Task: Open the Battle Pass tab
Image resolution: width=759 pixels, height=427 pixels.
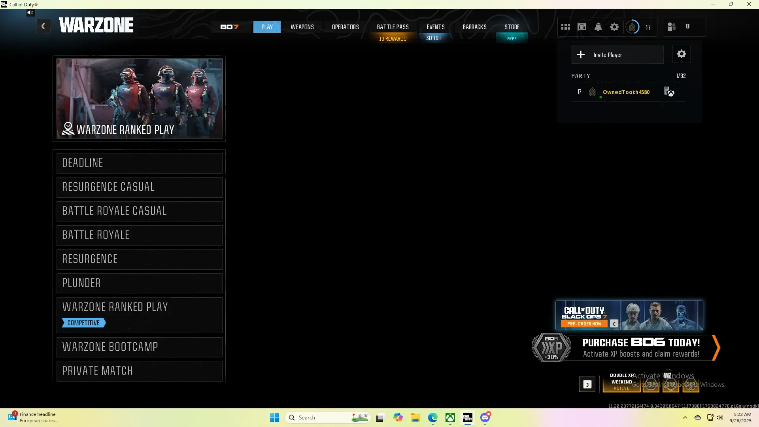Action: [393, 27]
